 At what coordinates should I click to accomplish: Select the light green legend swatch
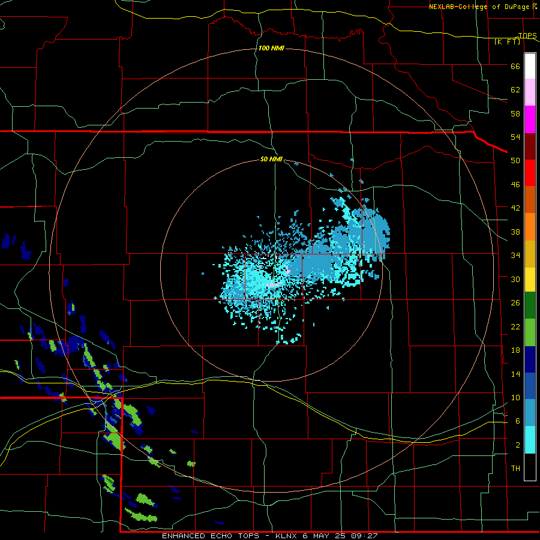coord(530,332)
